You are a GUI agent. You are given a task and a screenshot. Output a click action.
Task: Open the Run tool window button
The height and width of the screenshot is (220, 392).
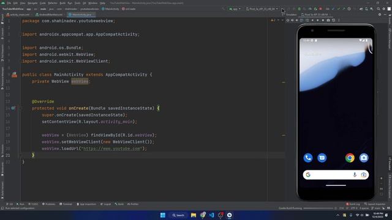[x=20, y=204]
